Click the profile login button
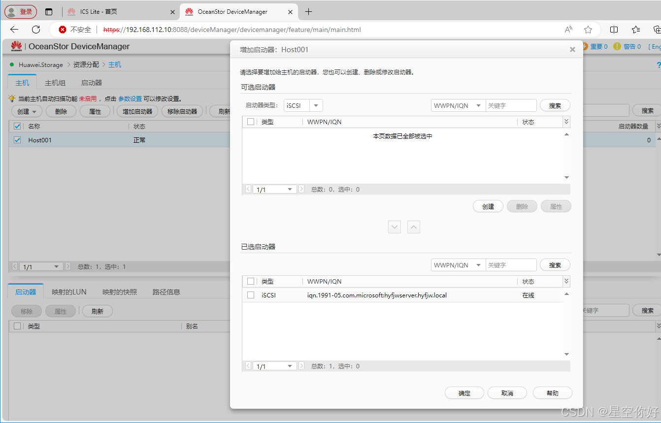This screenshot has width=661, height=423. (21, 12)
